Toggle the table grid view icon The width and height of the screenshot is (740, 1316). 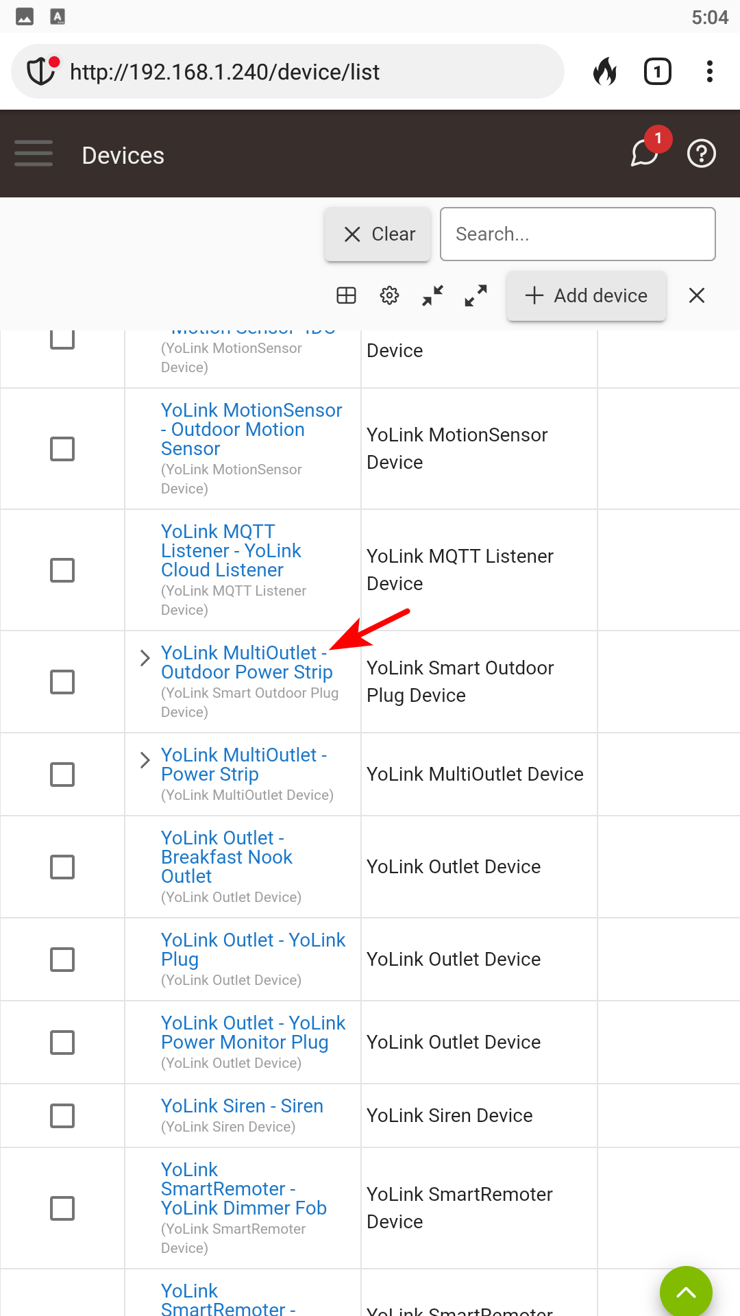pos(347,295)
